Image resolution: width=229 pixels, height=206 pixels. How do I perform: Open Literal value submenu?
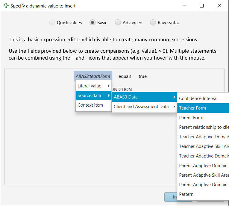click(94, 86)
